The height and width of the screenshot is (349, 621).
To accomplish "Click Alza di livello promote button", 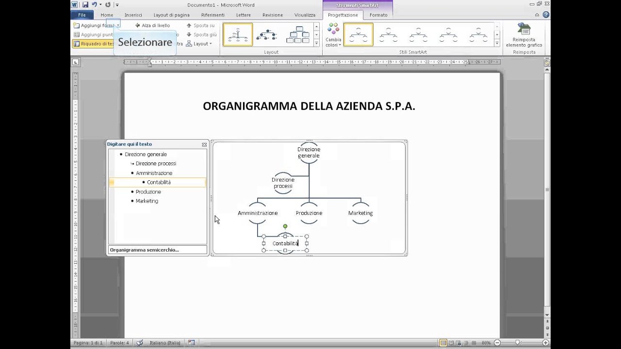I will point(152,25).
